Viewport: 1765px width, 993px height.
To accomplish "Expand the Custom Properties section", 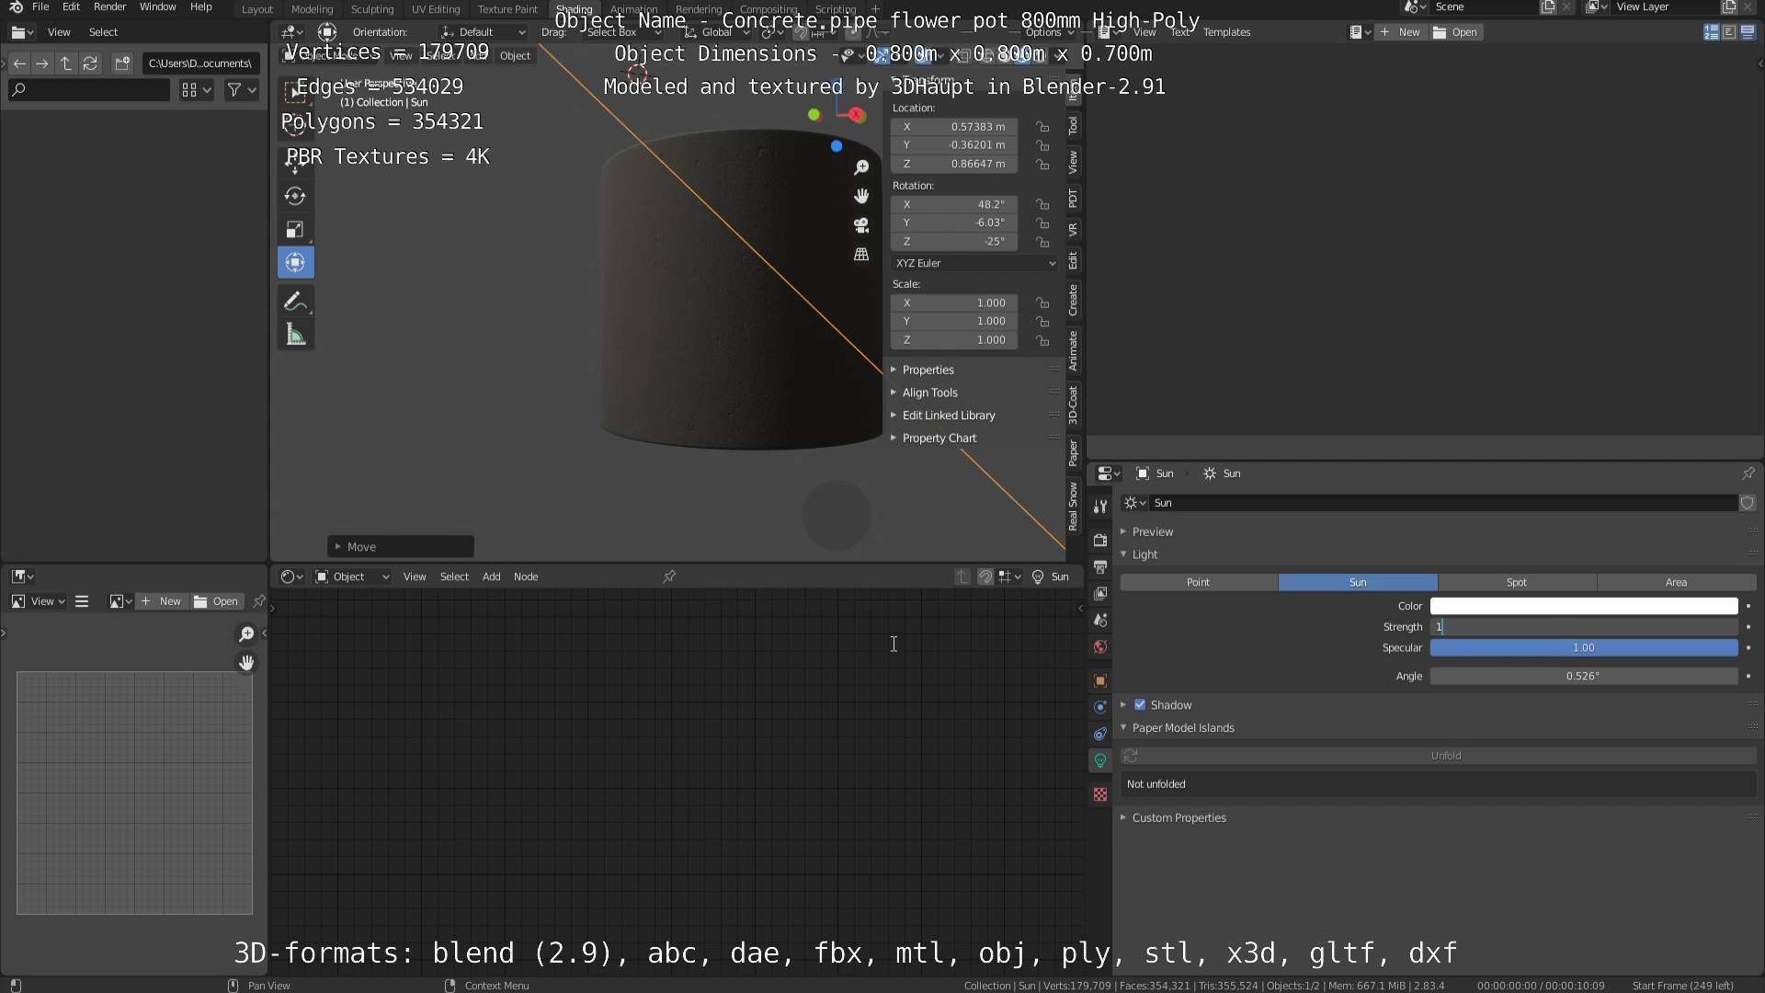I will [x=1179, y=817].
